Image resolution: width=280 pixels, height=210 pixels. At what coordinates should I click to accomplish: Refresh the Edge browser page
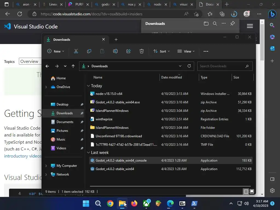pyautogui.click(x=20, y=14)
